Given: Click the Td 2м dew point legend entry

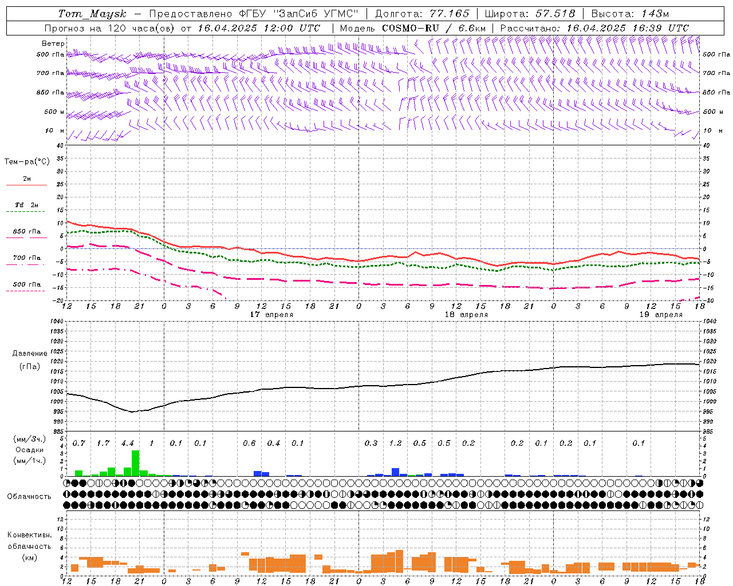Looking at the screenshot, I should 26,205.
